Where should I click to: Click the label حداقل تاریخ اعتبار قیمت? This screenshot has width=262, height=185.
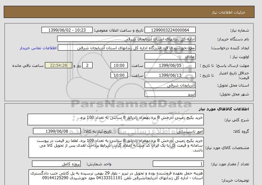point(234,75)
